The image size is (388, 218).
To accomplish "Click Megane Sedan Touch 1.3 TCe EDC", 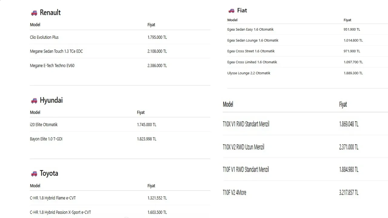I will (56, 51).
